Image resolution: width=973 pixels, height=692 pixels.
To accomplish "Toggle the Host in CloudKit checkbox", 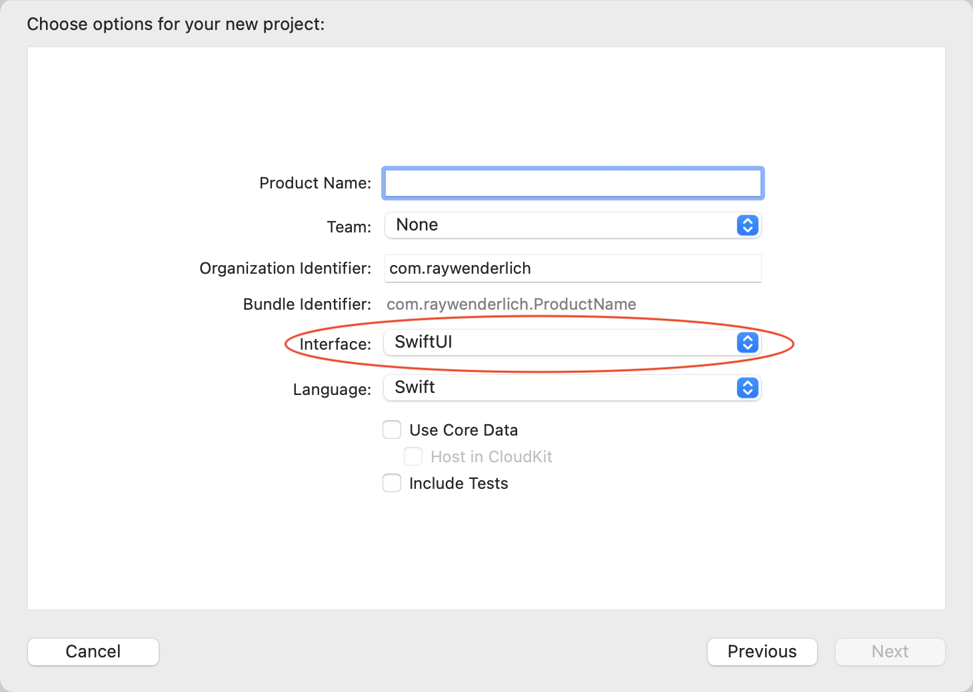I will 413,456.
